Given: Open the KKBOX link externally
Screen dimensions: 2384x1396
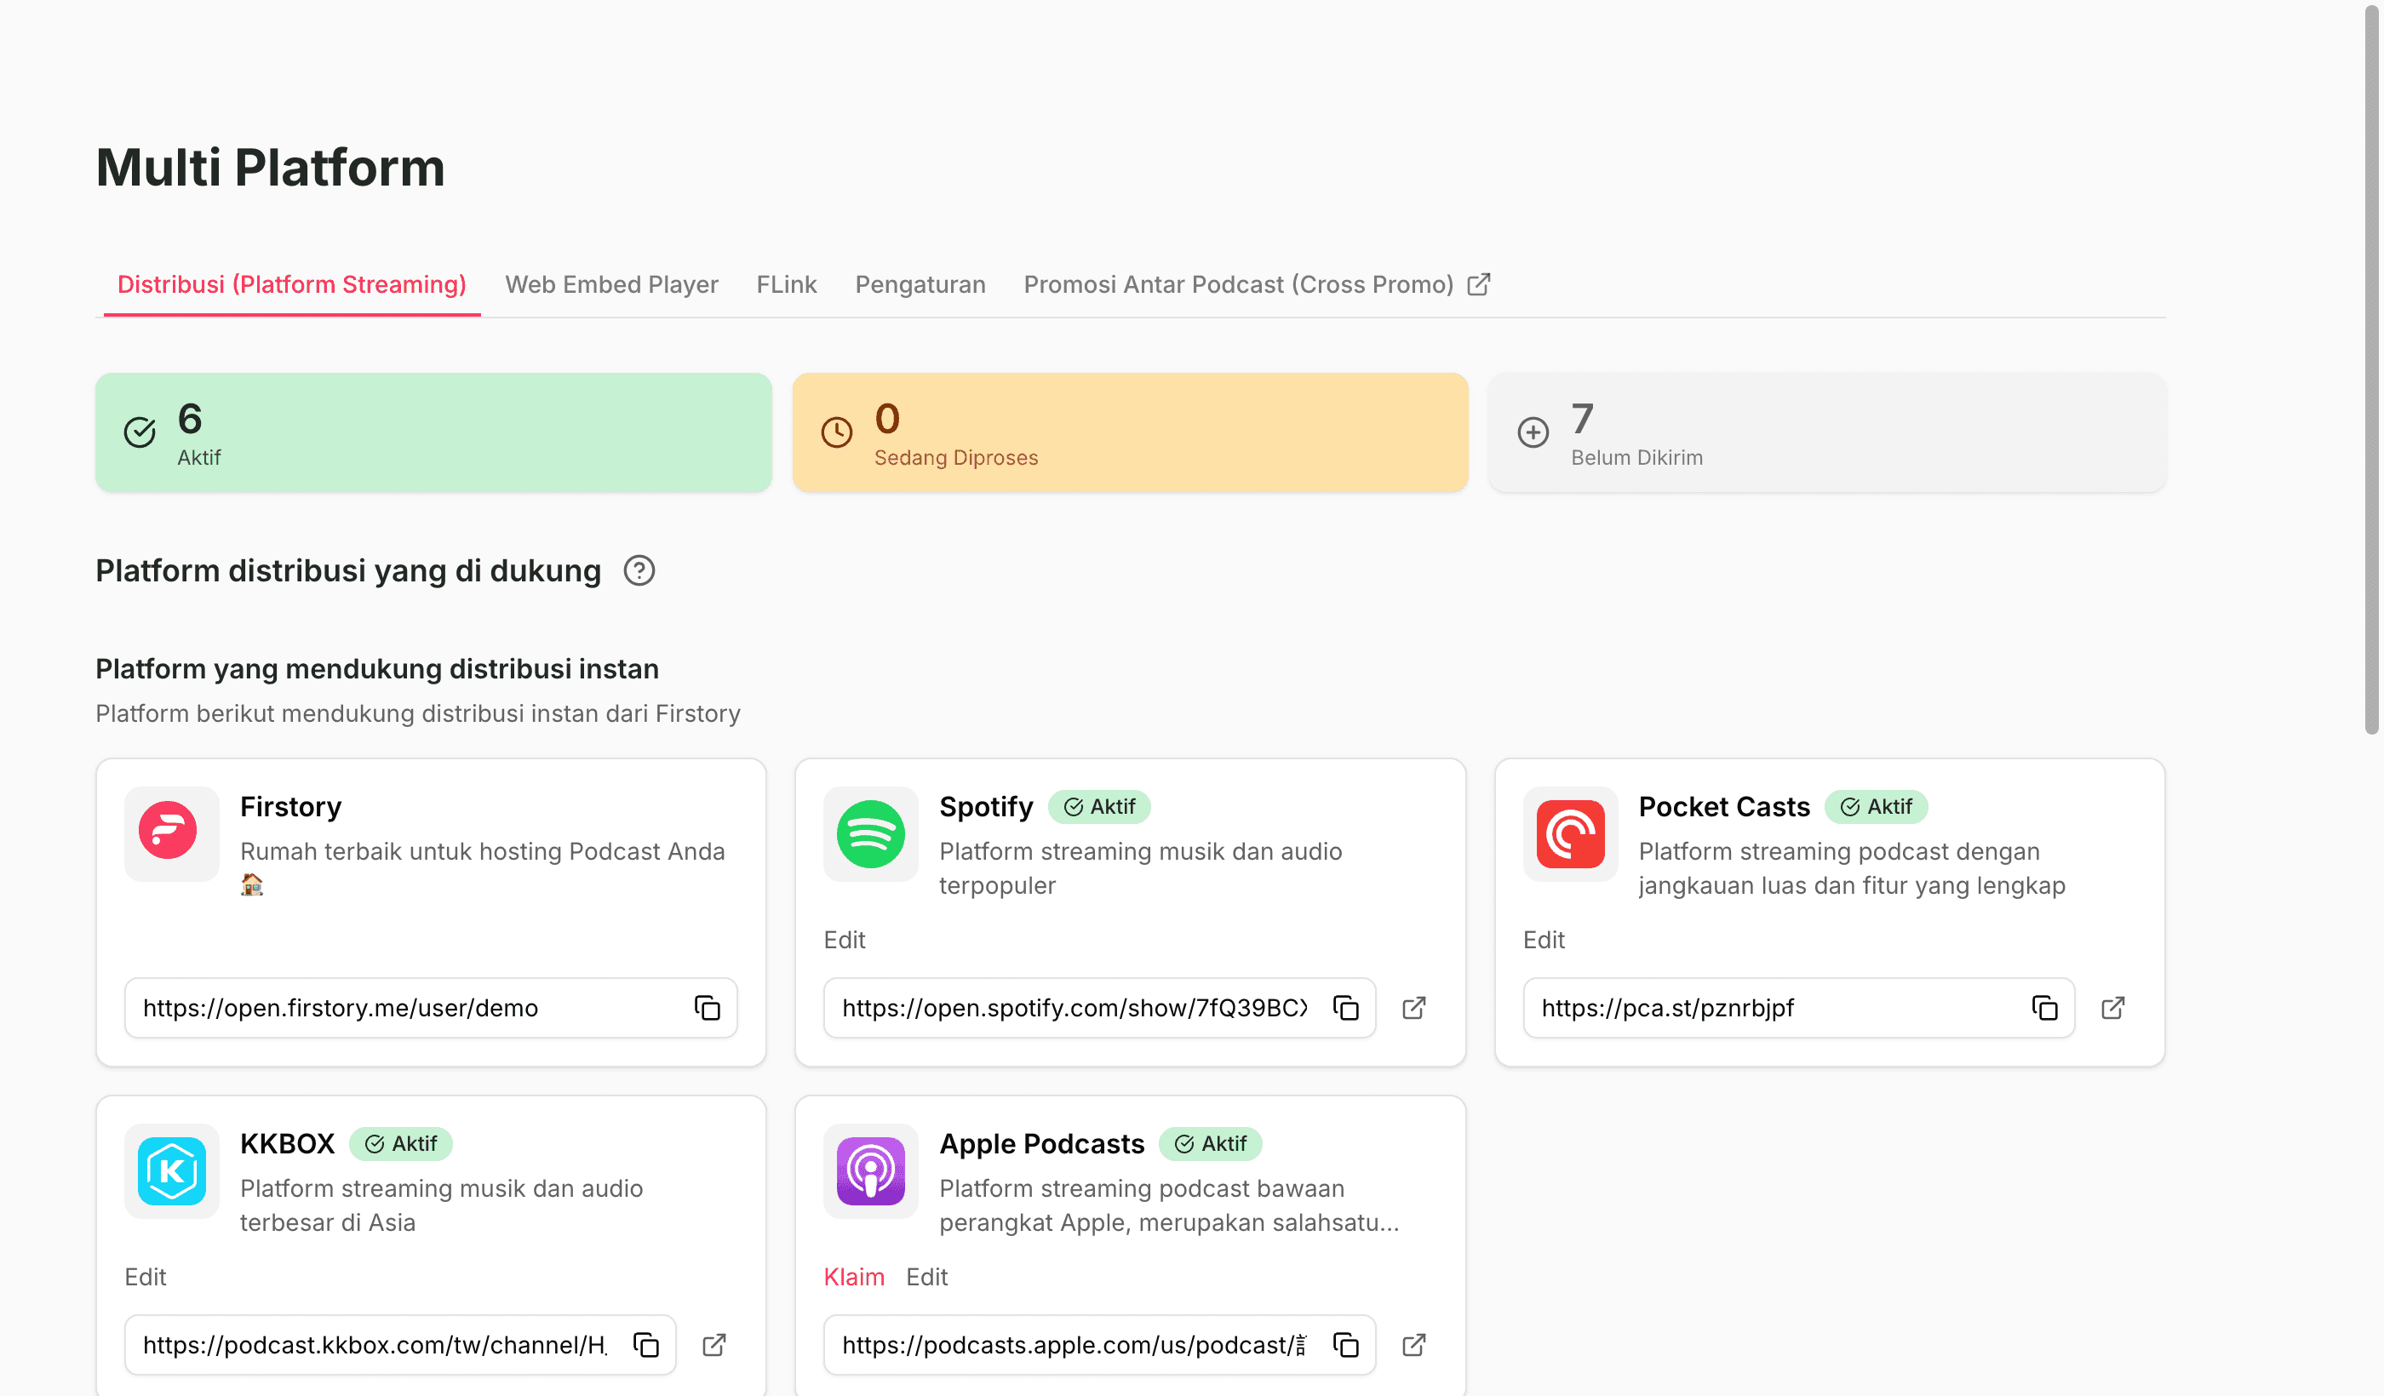Looking at the screenshot, I should (x=715, y=1345).
